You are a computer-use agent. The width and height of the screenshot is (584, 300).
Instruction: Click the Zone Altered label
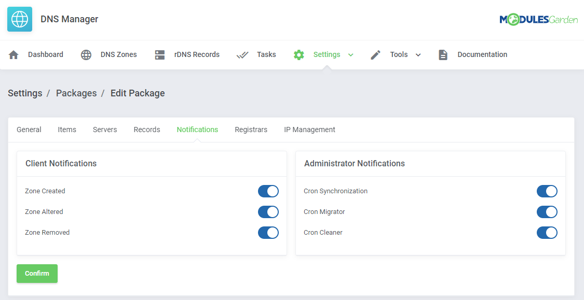point(44,212)
